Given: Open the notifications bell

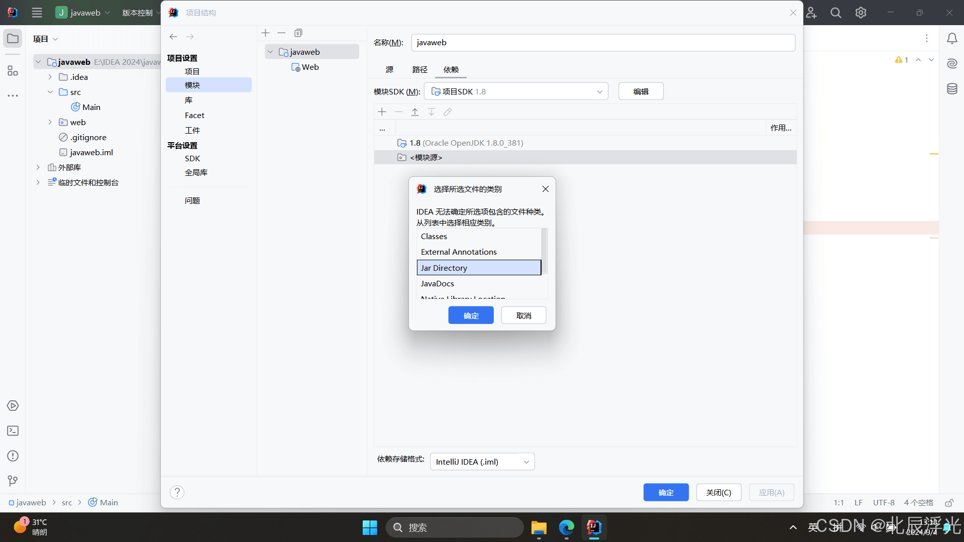Looking at the screenshot, I should pos(952,39).
